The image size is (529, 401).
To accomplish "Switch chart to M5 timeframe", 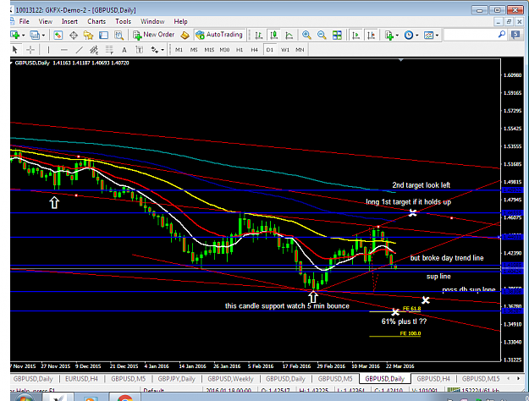I will point(194,50).
